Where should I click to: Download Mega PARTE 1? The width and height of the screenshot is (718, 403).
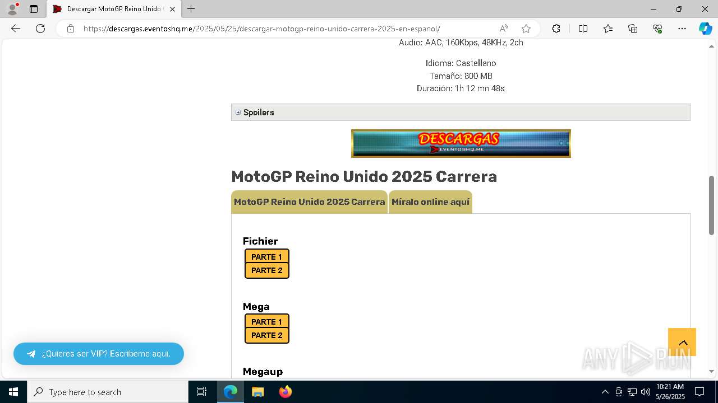[267, 322]
